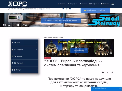
Task: Share the article on LinkedIn
Action: 112,72
